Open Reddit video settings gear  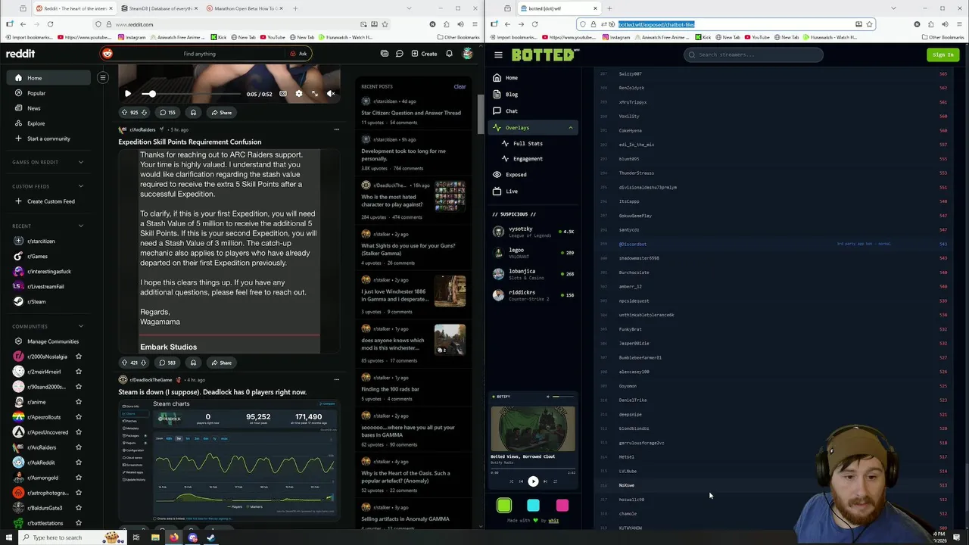tap(298, 94)
